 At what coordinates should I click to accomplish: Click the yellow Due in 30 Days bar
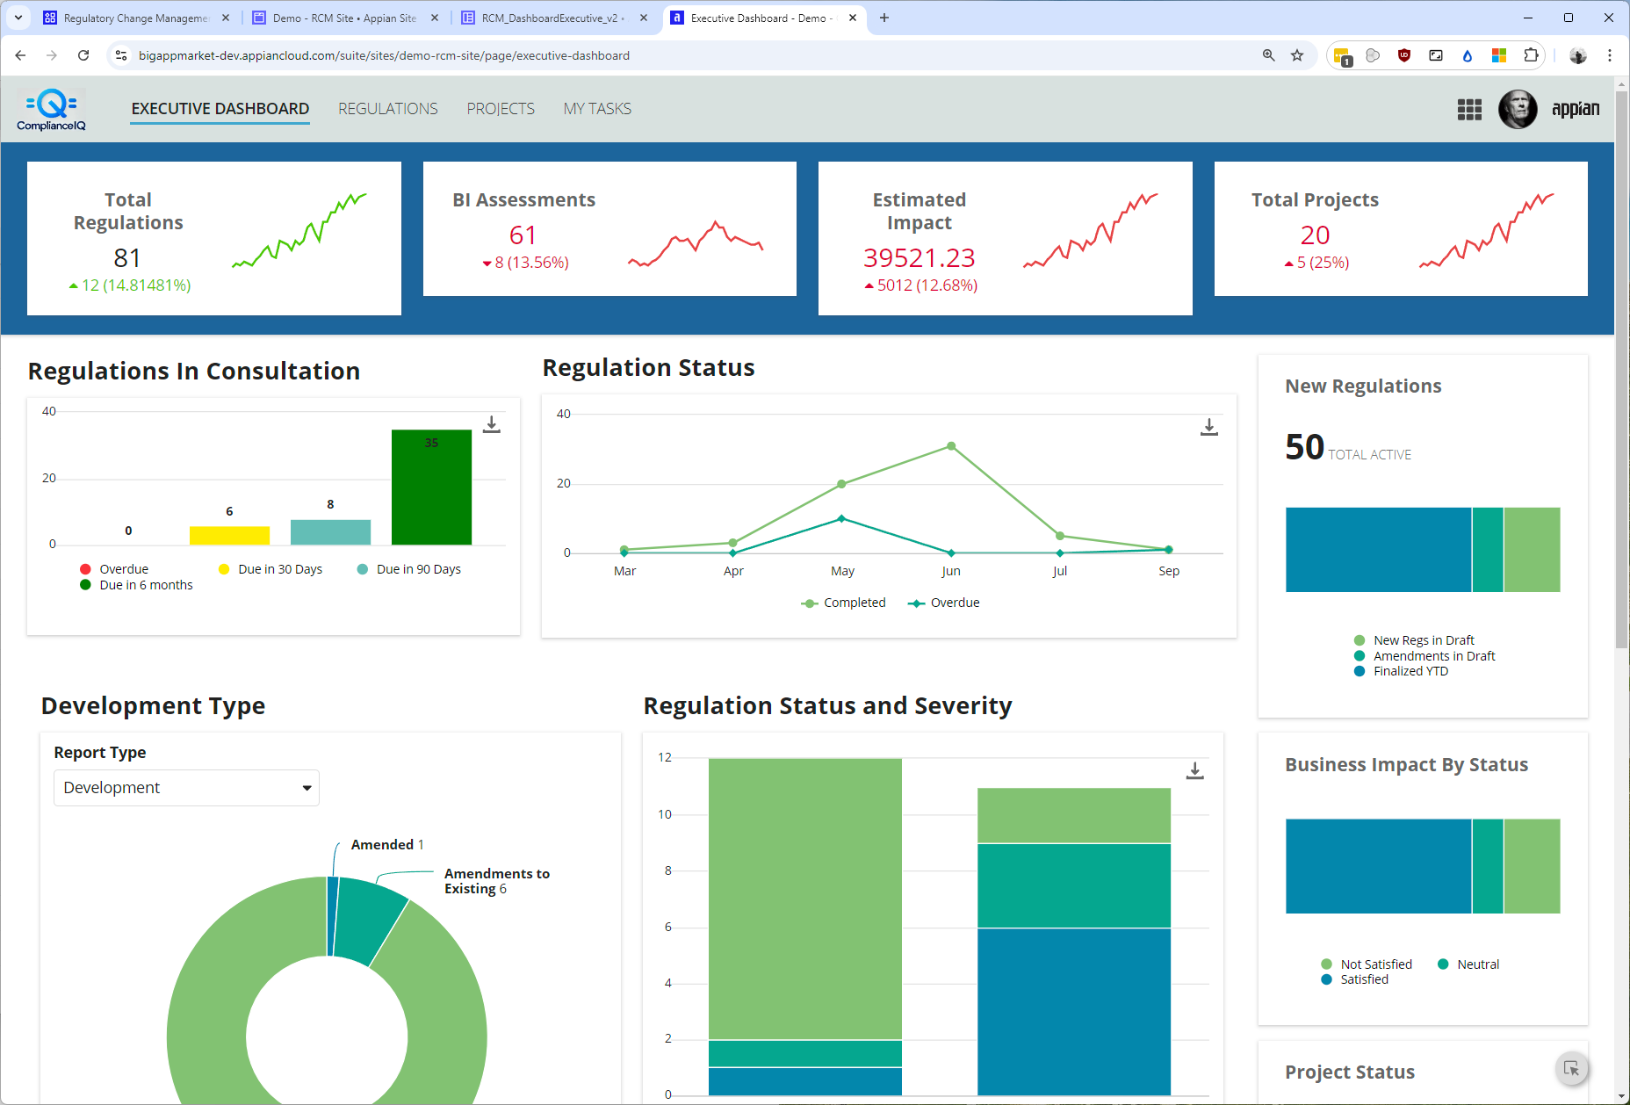229,536
